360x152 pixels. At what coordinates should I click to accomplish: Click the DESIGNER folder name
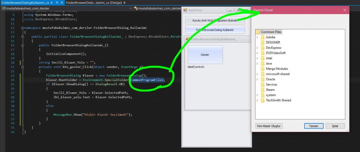(273, 42)
